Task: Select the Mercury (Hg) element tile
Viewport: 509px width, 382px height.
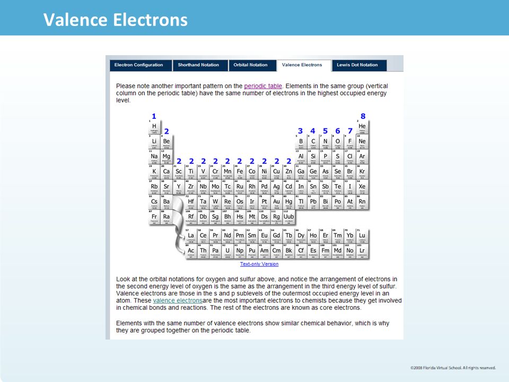Action: click(x=288, y=202)
